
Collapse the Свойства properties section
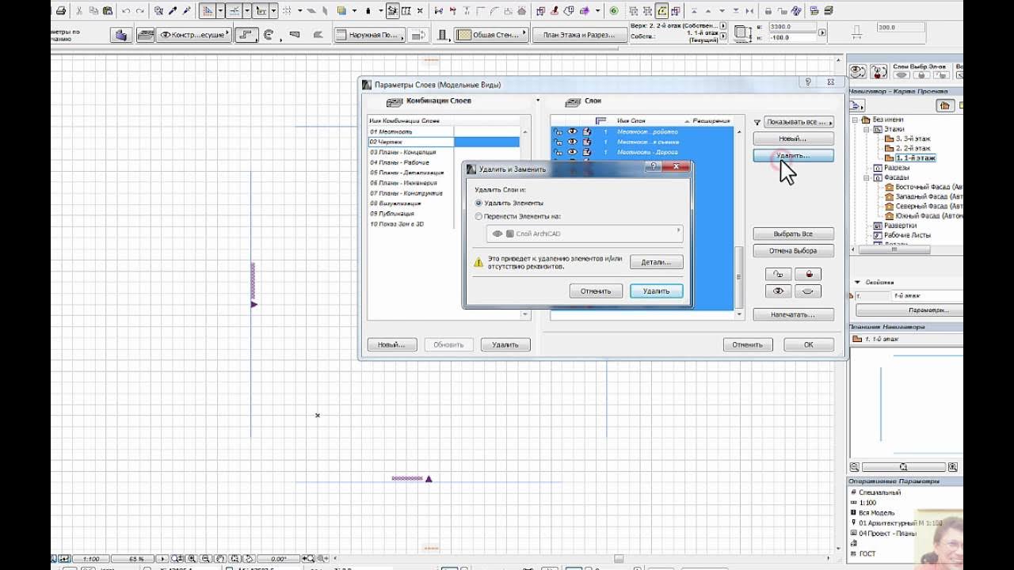click(856, 283)
